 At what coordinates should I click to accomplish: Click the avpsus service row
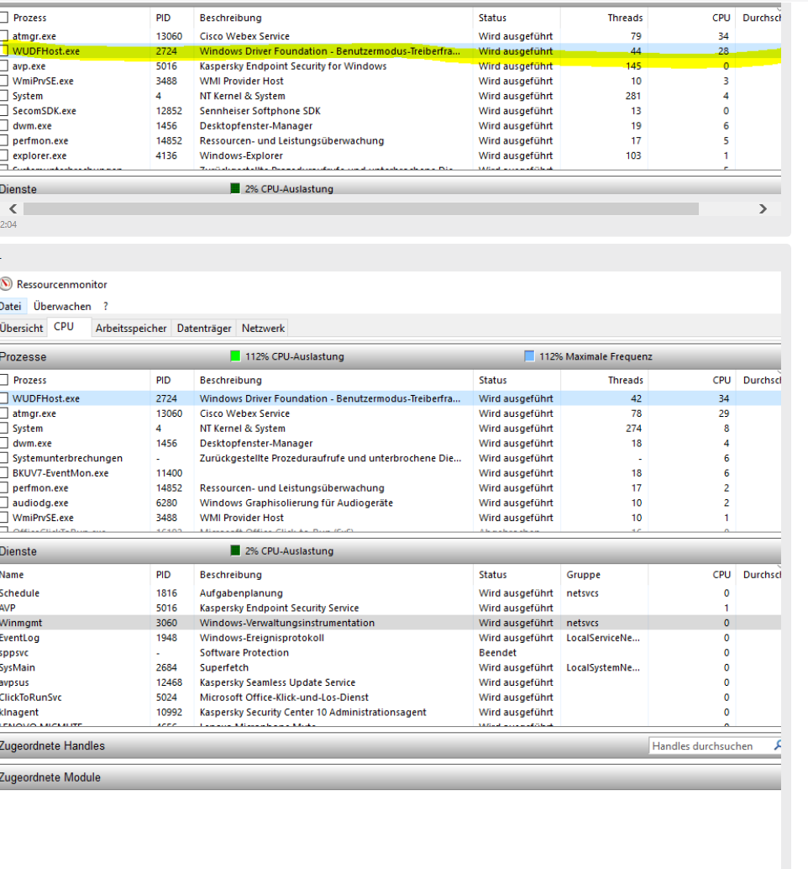[x=391, y=682]
